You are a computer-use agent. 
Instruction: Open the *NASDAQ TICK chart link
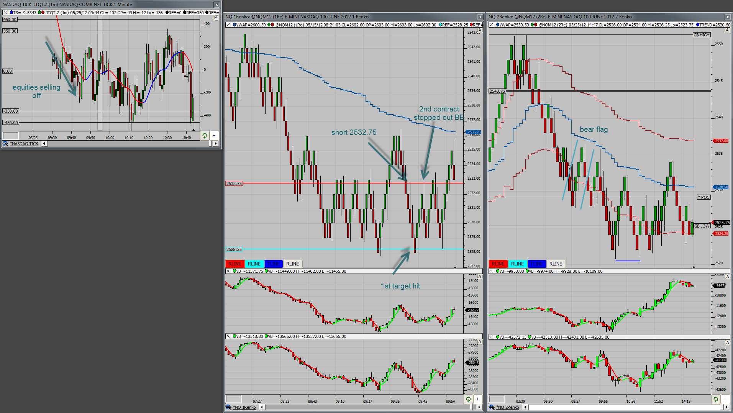coord(24,144)
